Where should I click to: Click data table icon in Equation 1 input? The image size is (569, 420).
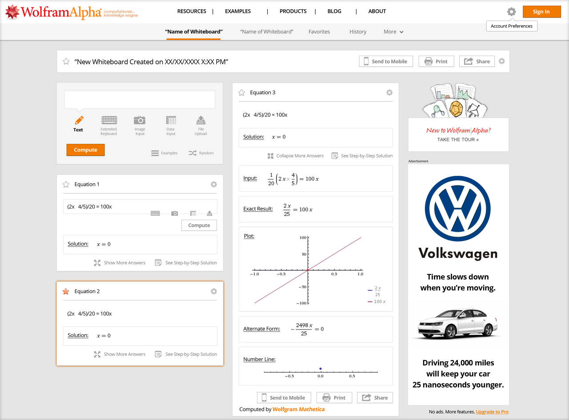coord(193,213)
